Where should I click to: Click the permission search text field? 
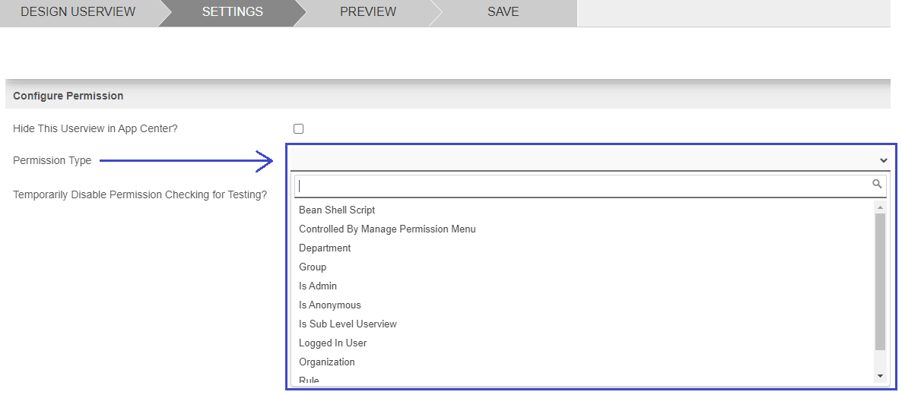582,185
